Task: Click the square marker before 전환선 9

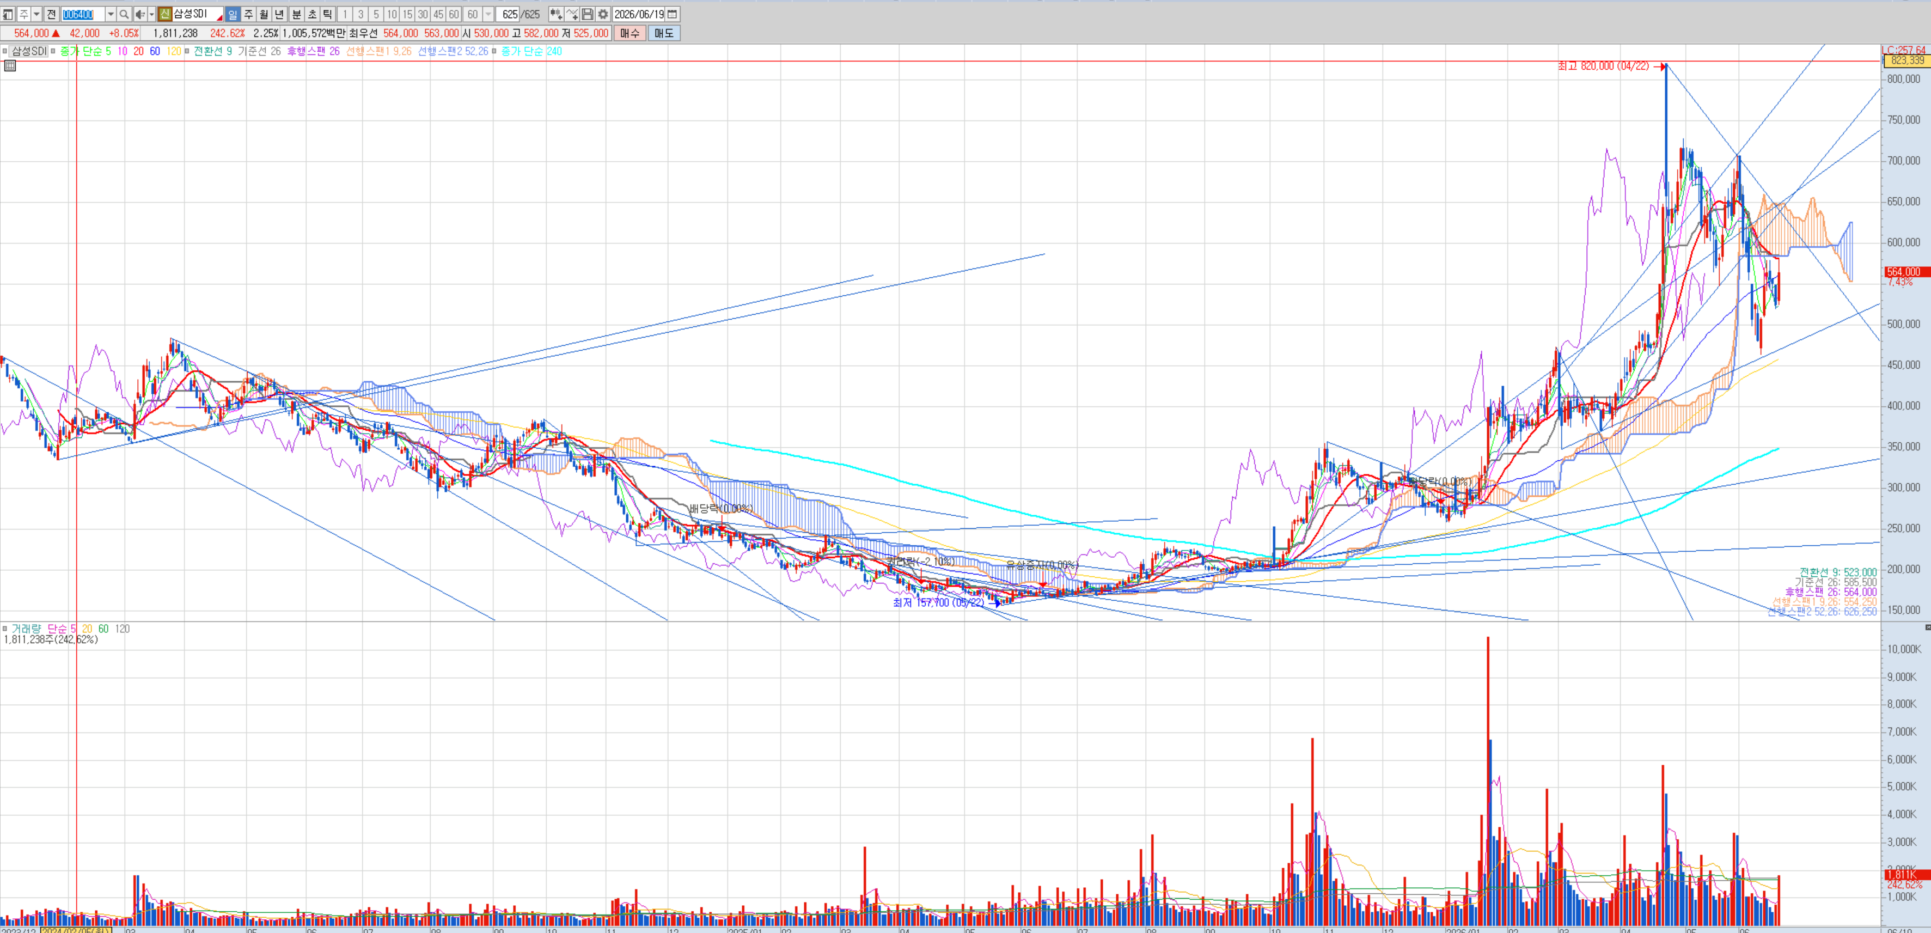Action: point(187,51)
